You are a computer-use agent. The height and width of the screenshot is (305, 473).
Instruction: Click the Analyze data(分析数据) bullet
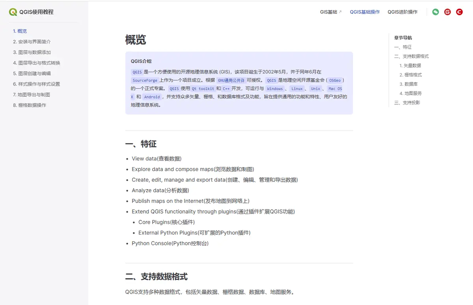tap(160, 190)
